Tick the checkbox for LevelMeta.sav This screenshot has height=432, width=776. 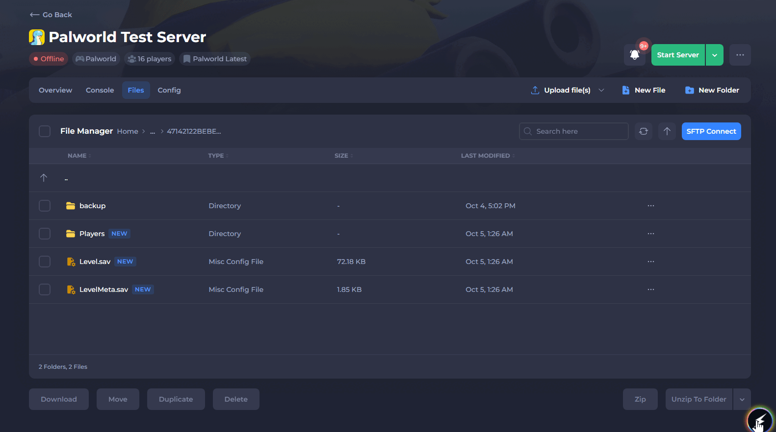pos(45,289)
